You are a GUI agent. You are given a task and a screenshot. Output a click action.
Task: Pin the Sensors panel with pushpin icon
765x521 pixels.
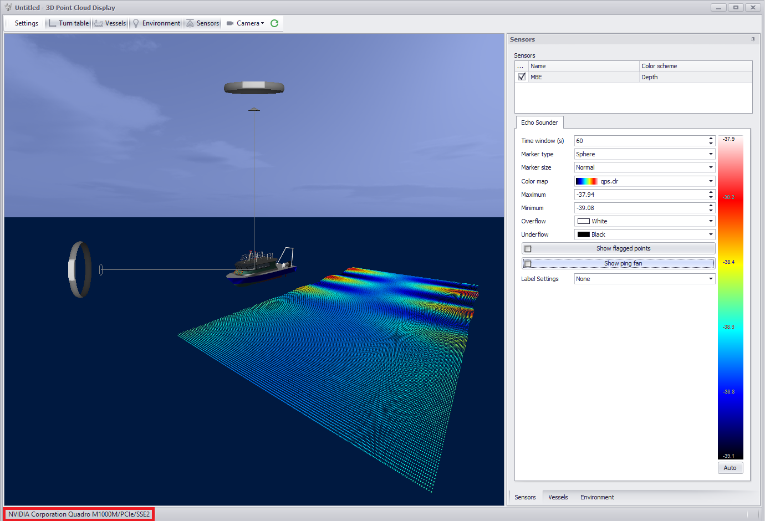tap(753, 39)
